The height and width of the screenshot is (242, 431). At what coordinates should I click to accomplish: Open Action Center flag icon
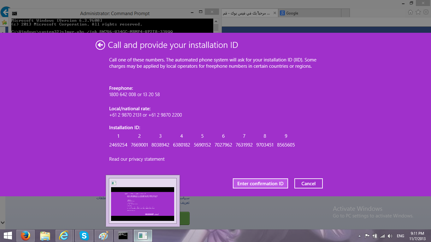coord(367,236)
